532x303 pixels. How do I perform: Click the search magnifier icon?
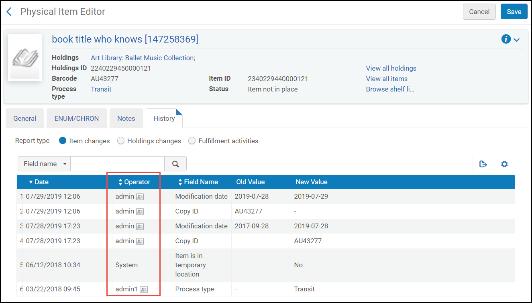[x=175, y=164]
